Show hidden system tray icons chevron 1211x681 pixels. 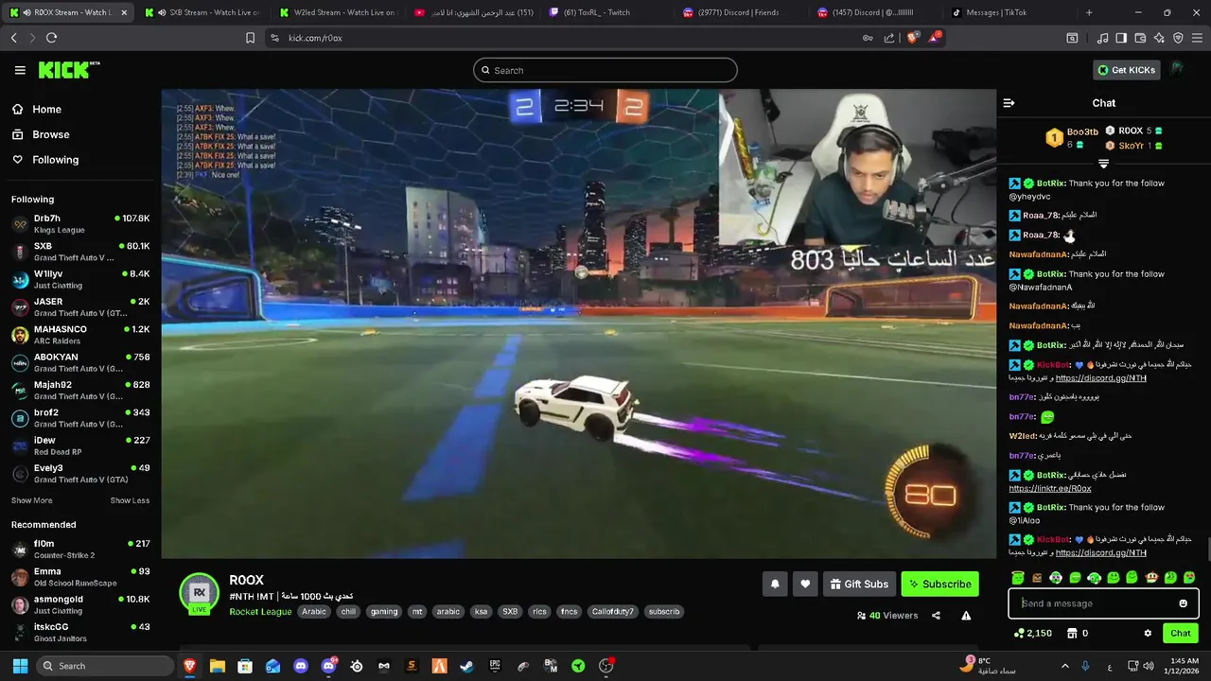tap(1064, 666)
